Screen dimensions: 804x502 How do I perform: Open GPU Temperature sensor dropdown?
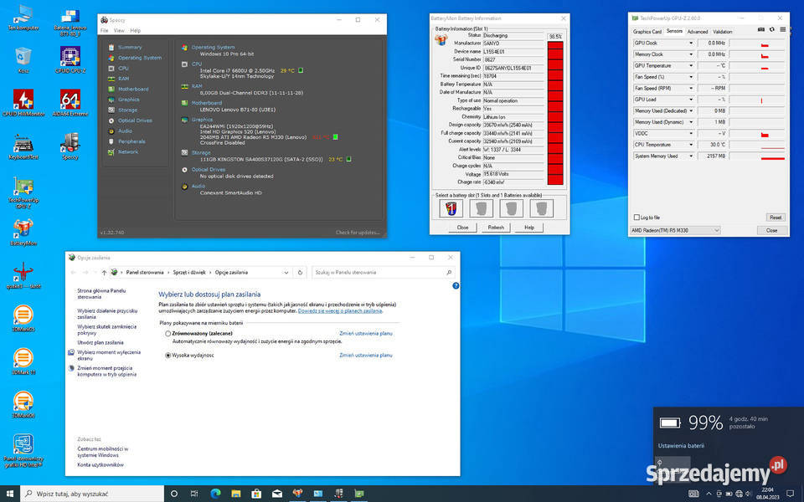tap(691, 65)
